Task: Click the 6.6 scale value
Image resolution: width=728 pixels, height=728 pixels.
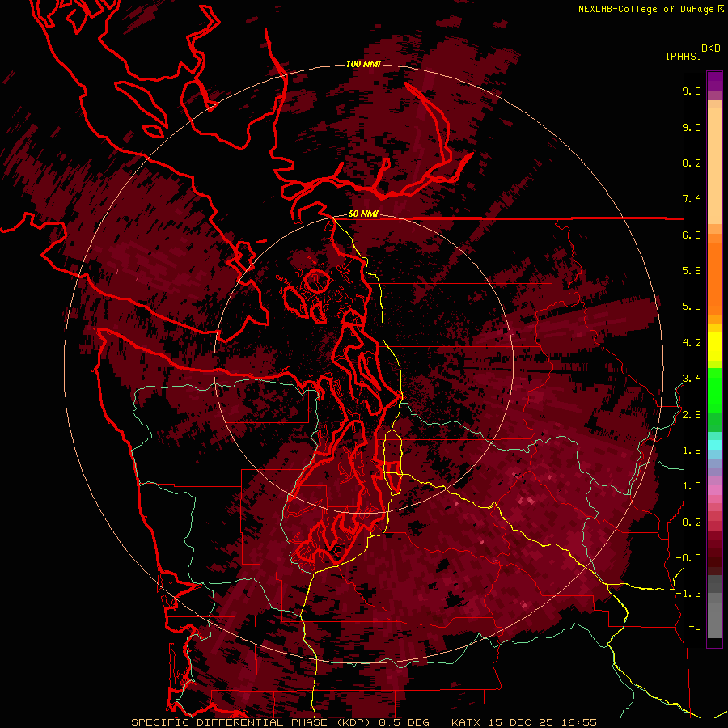Action: pyautogui.click(x=692, y=235)
